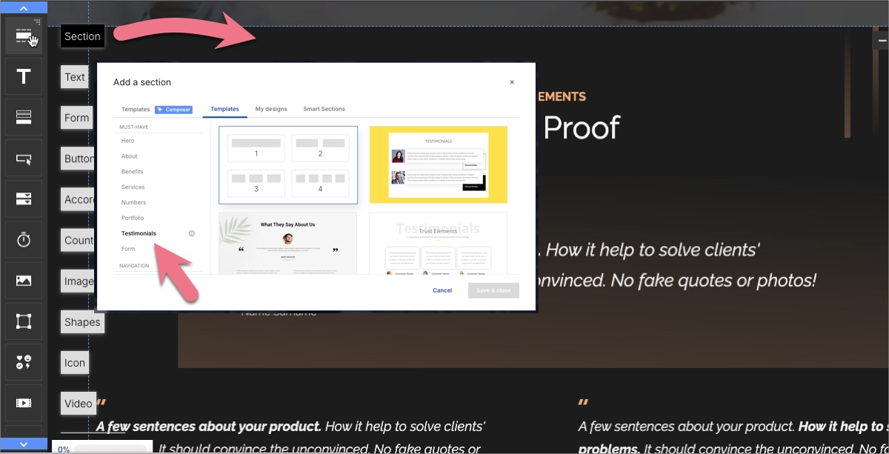Screen dimensions: 889x454
Task: Select the Section widget icon
Action: [24, 36]
